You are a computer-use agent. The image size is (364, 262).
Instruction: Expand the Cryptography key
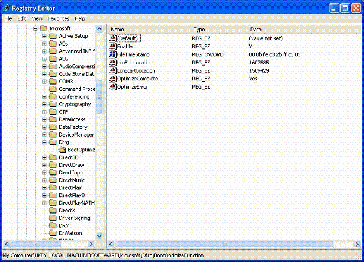[44, 105]
